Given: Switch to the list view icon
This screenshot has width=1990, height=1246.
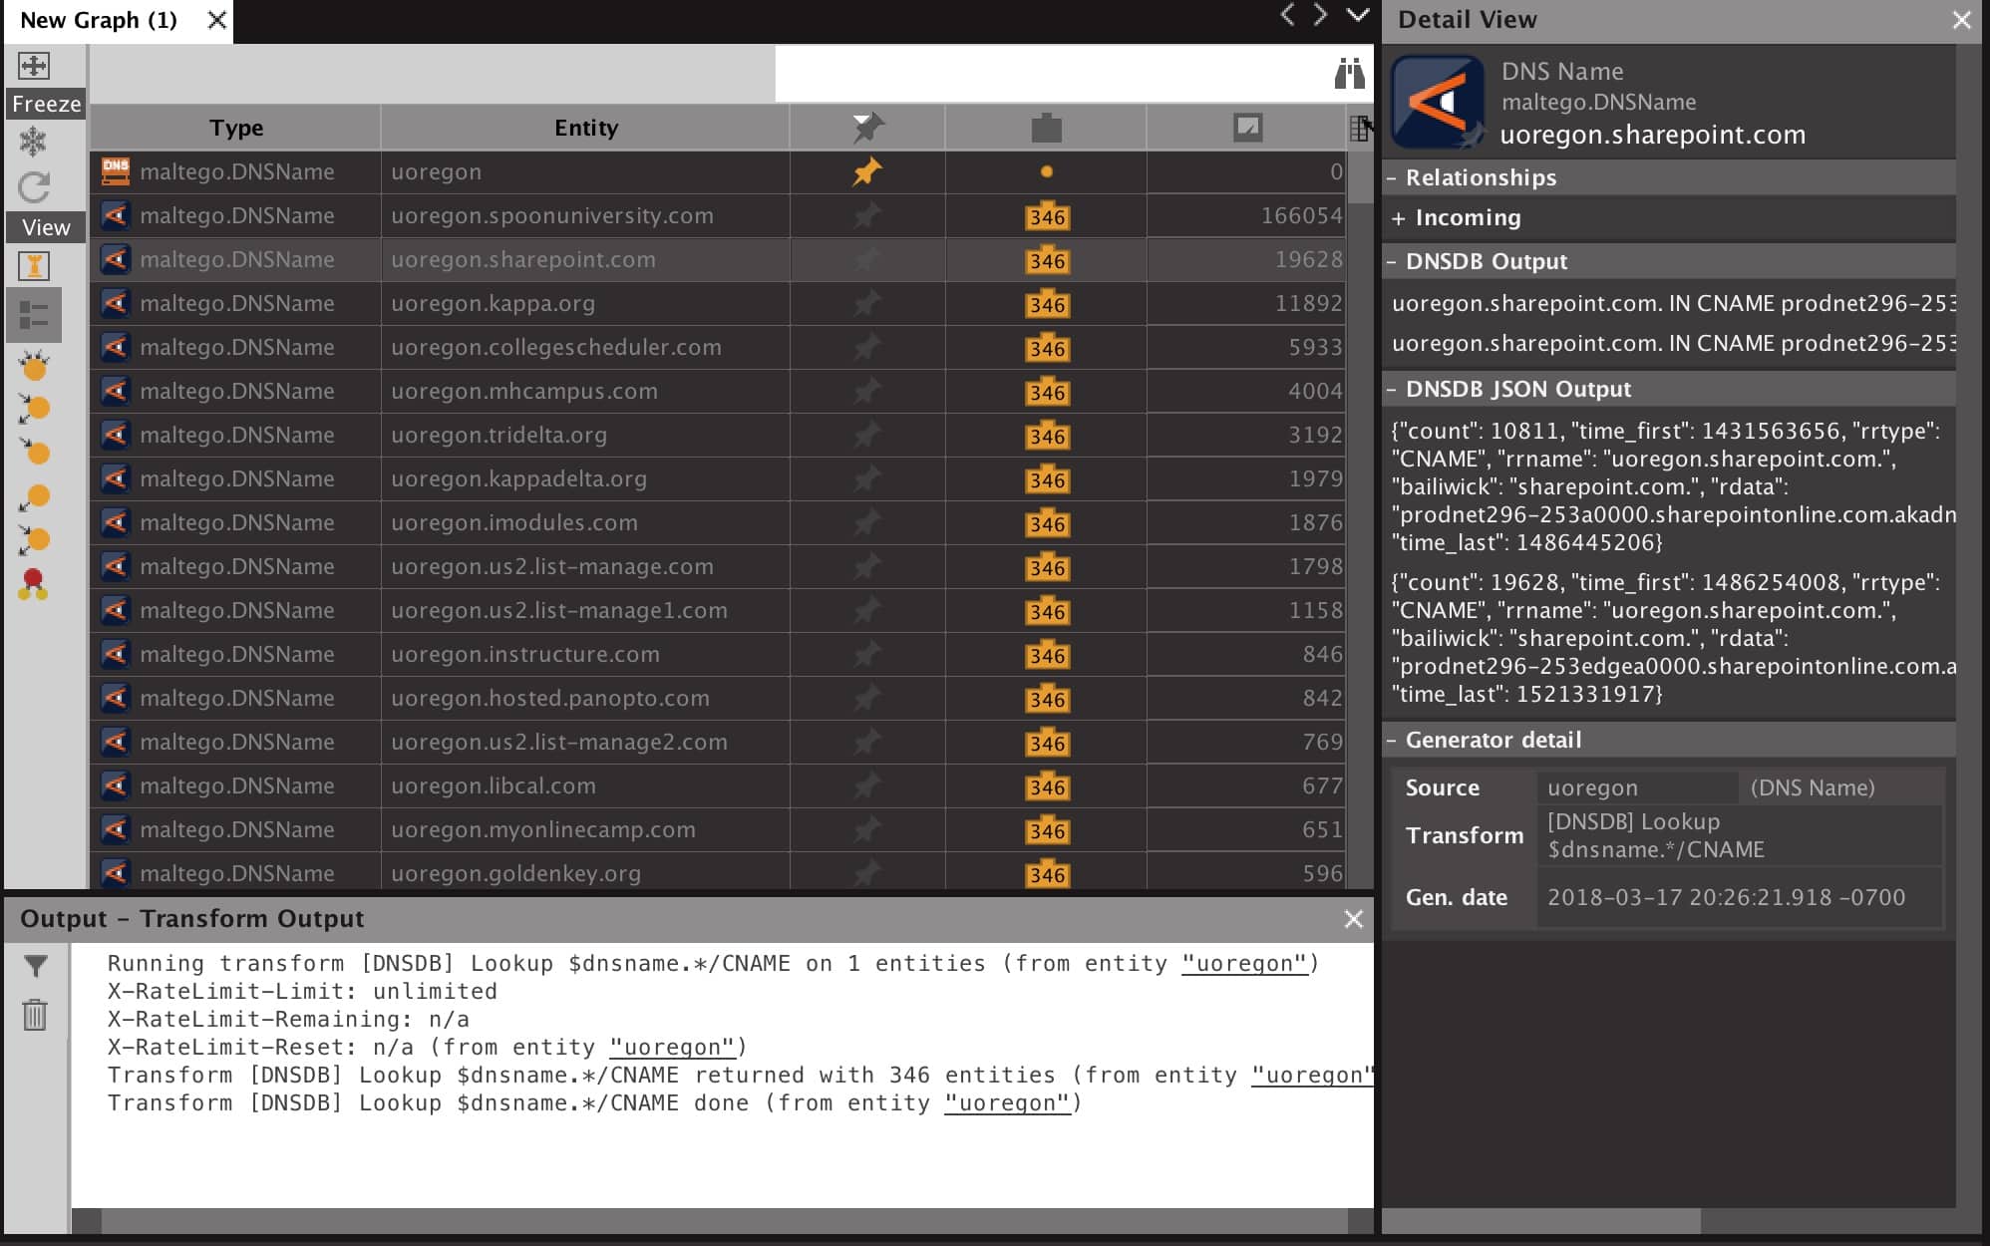Looking at the screenshot, I should click(34, 315).
